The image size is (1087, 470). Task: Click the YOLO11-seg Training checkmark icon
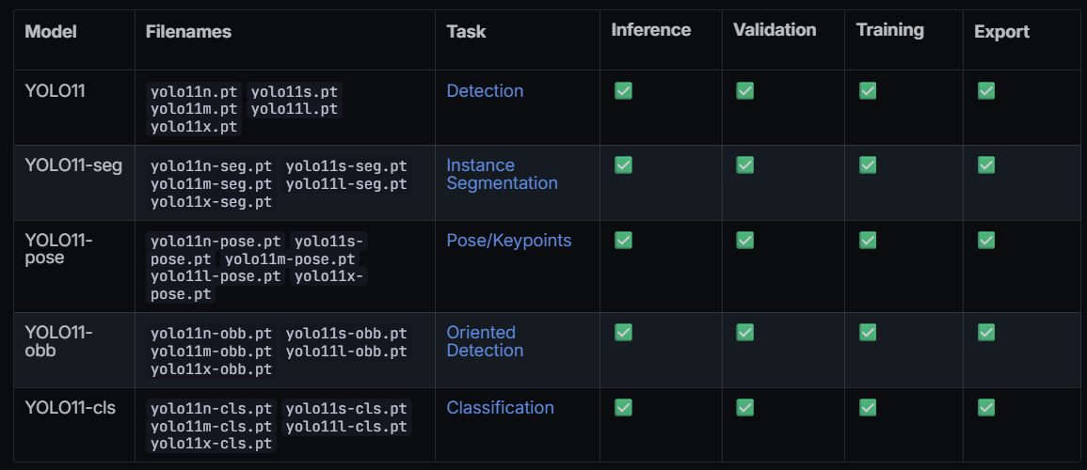pyautogui.click(x=868, y=164)
